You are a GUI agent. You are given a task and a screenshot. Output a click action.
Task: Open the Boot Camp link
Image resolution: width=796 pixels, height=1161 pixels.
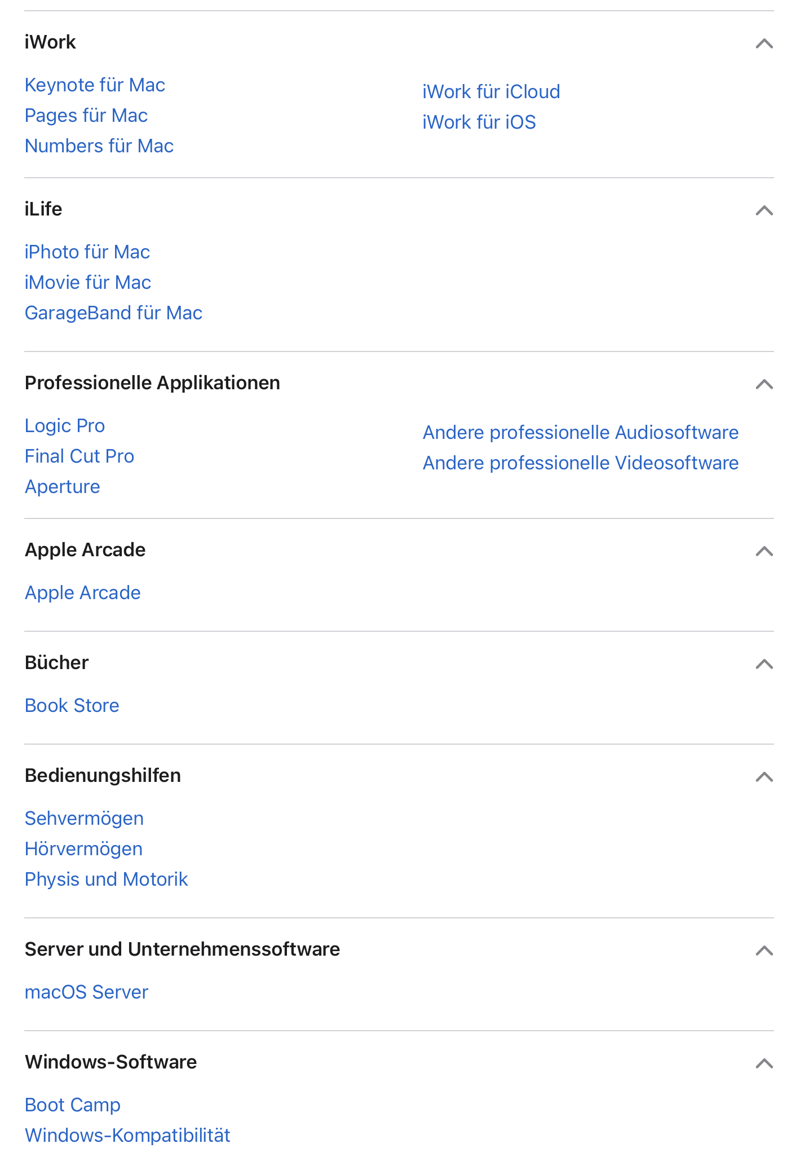click(73, 1105)
